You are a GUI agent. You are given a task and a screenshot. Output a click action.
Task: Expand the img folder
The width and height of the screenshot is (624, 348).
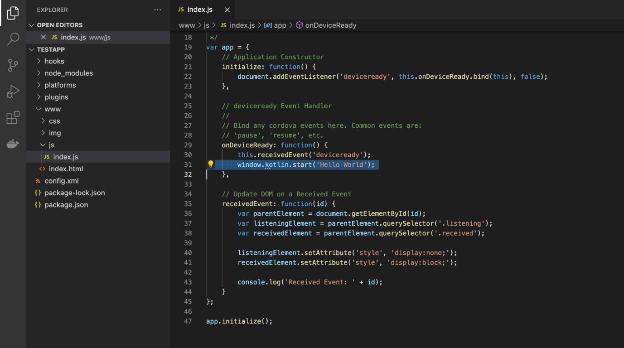tap(43, 133)
